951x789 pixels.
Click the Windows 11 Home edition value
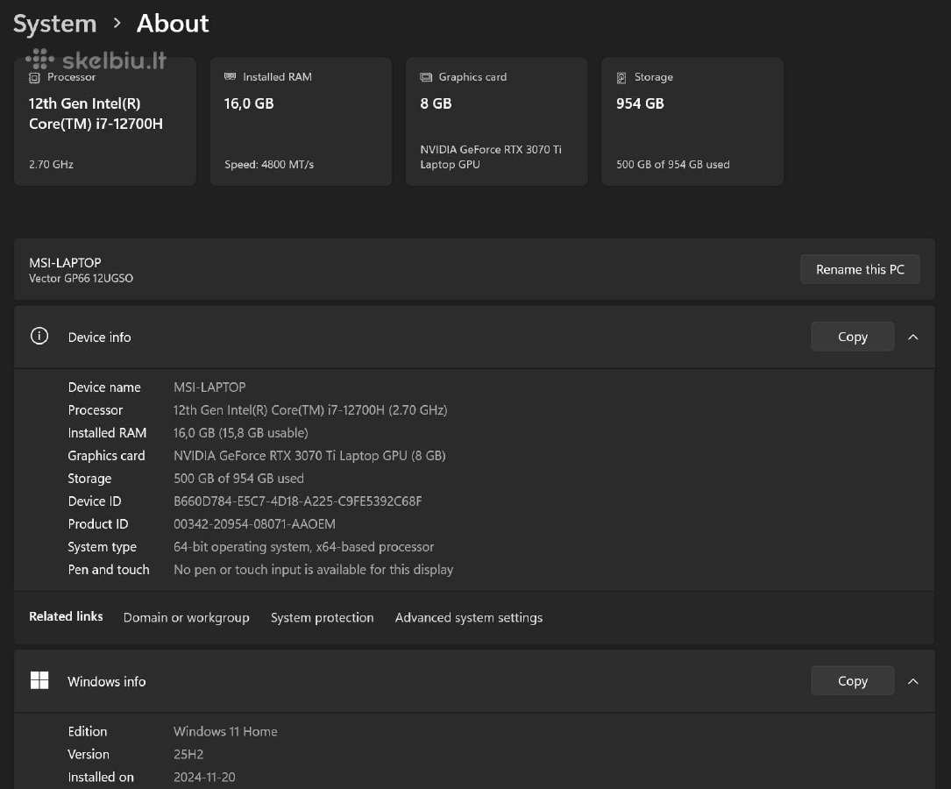(225, 731)
